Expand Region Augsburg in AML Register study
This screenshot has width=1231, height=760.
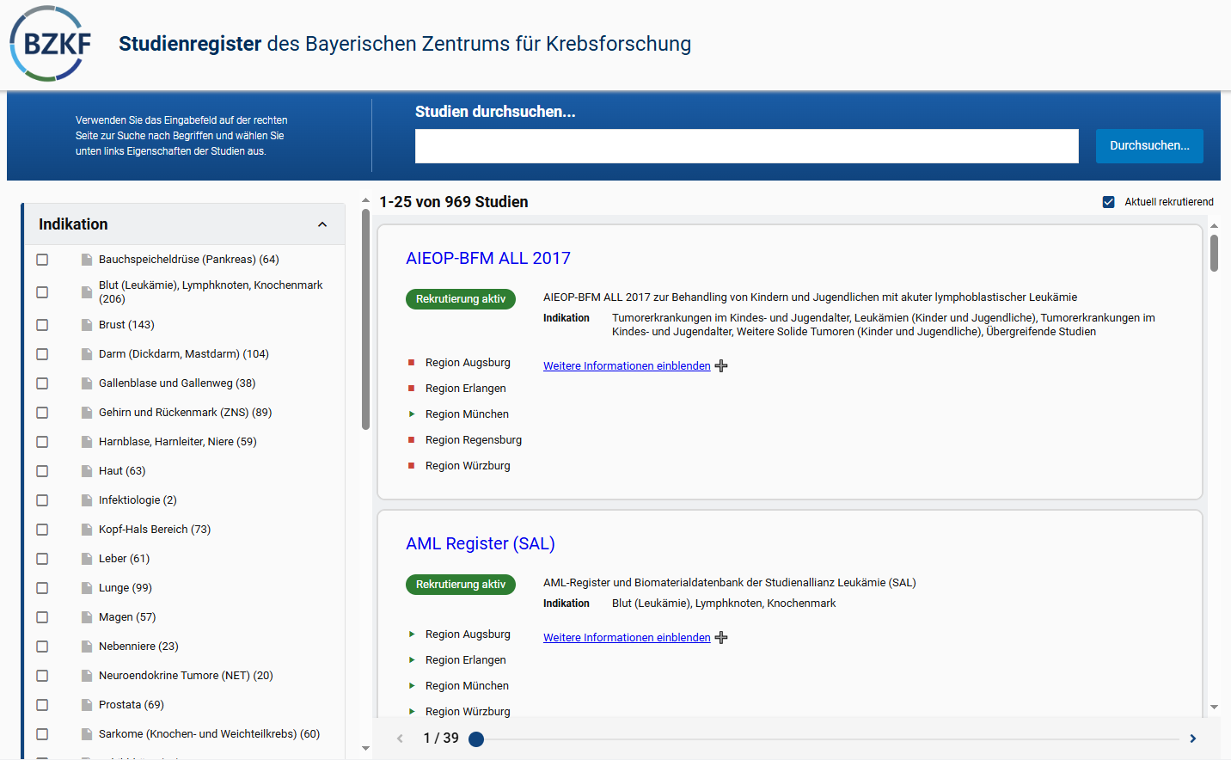pyautogui.click(x=412, y=634)
